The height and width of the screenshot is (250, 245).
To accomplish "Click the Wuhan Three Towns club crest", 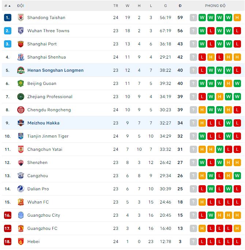I will [21, 31].
